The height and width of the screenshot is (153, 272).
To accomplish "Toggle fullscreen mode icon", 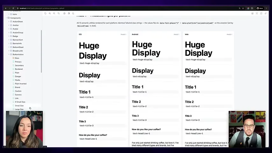I will [257, 13].
